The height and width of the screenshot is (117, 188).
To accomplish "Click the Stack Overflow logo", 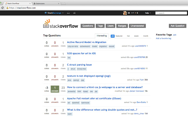I will 61,25.
